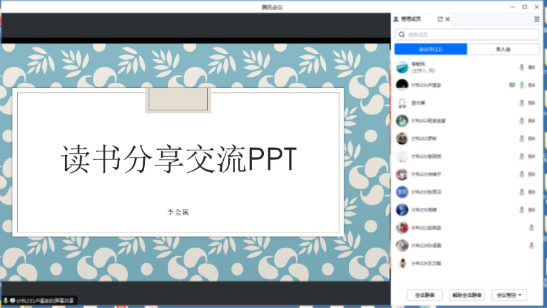This screenshot has width=547, height=308.
Task: Switch to the 未入会 tab
Action: click(504, 49)
